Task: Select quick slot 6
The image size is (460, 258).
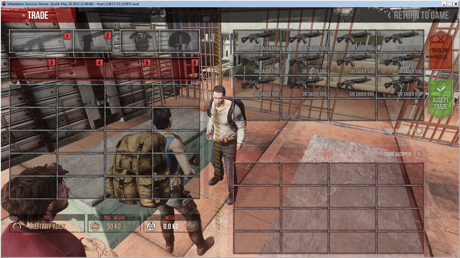Action: point(176,69)
